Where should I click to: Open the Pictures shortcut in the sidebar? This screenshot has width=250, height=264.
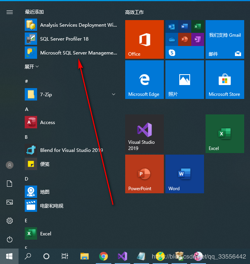point(9,202)
